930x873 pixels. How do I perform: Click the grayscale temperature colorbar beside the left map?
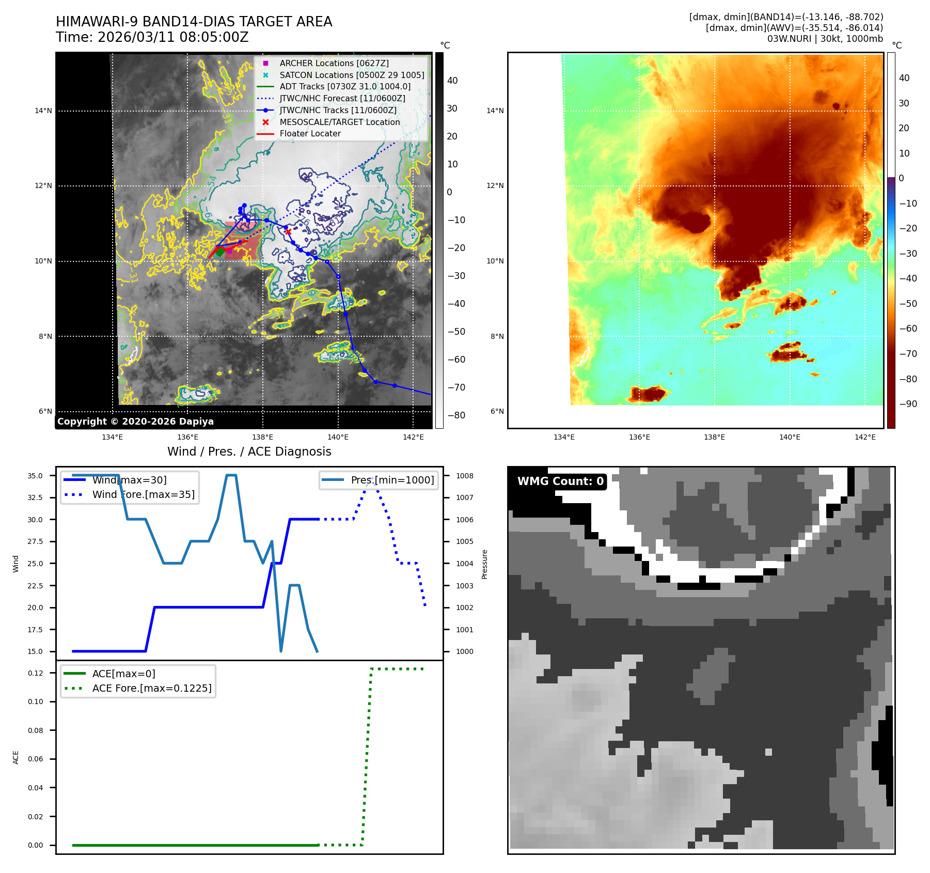pyautogui.click(x=439, y=240)
